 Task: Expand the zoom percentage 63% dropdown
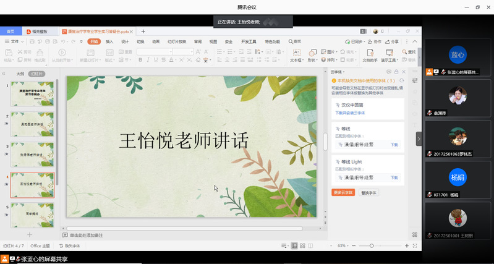point(343,246)
